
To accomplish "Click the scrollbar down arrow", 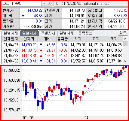I will tap(125, 61).
